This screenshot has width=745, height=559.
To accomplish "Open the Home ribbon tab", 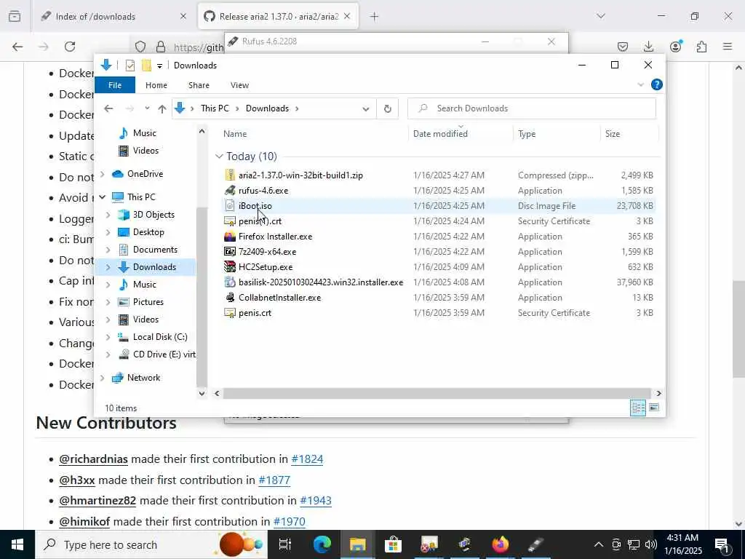I will tap(156, 85).
